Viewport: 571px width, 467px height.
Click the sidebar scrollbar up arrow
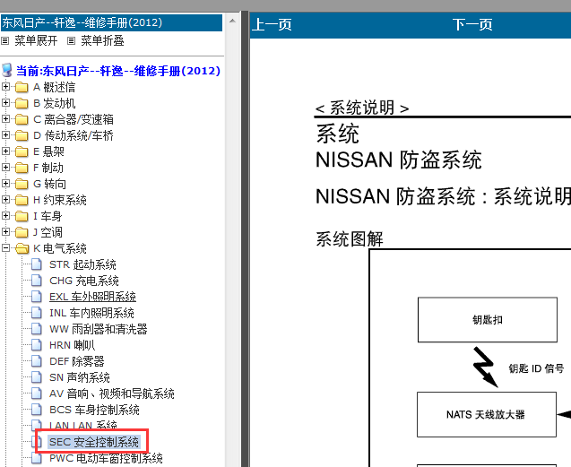[x=232, y=21]
